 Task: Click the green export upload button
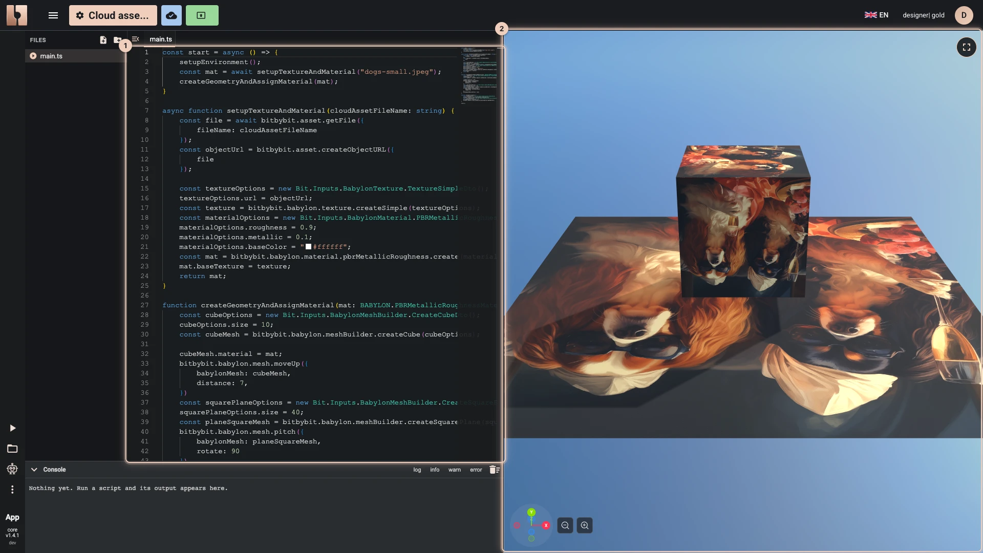pyautogui.click(x=202, y=15)
